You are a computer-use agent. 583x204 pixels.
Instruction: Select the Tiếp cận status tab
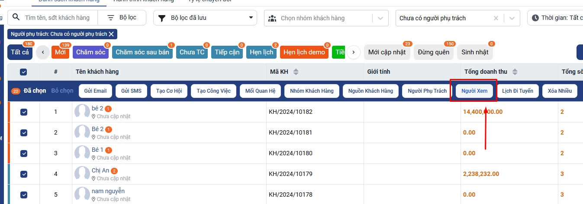[227, 52]
